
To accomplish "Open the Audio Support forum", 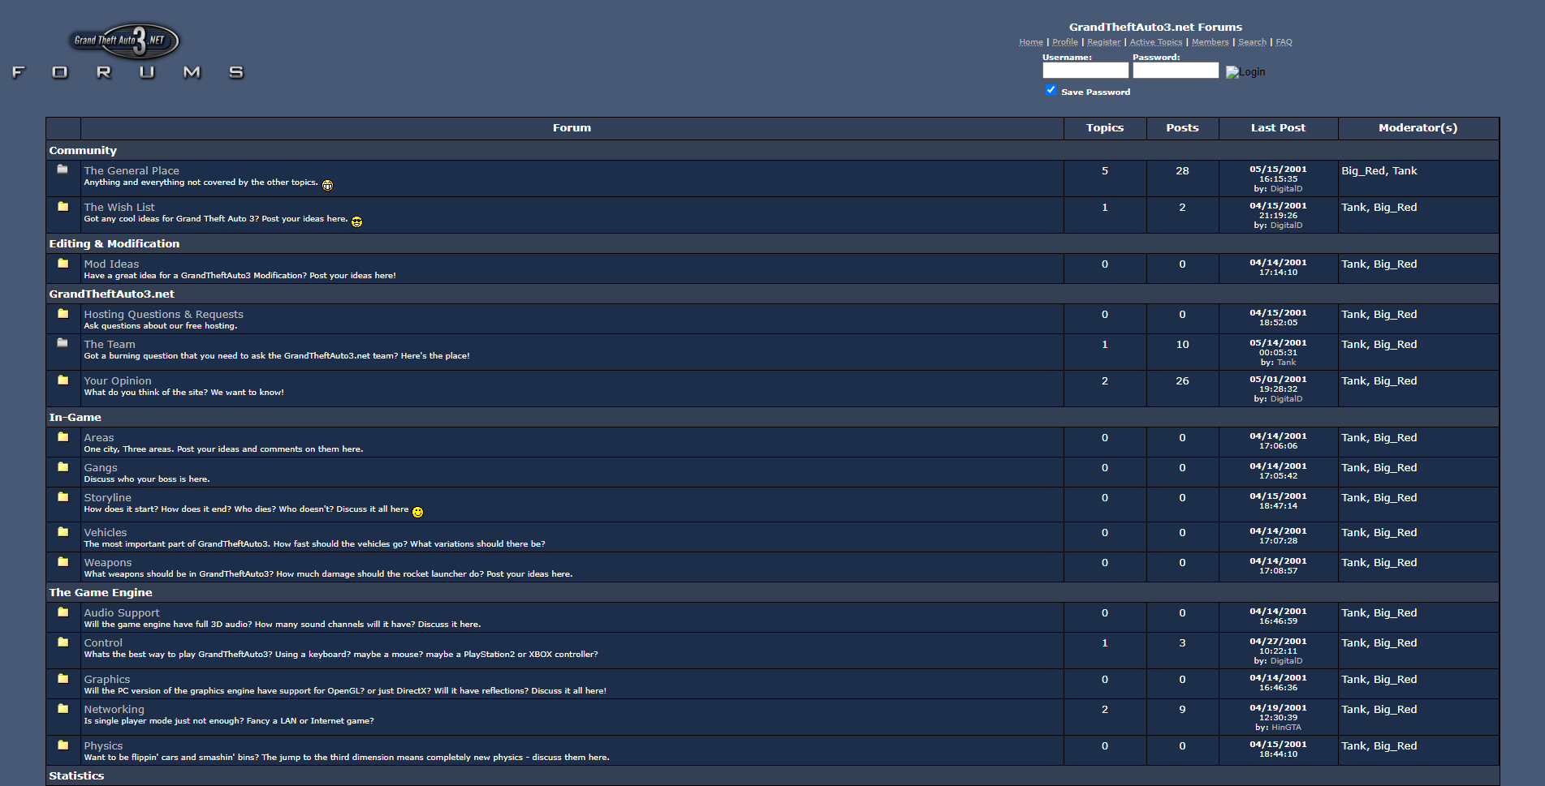I will [122, 612].
